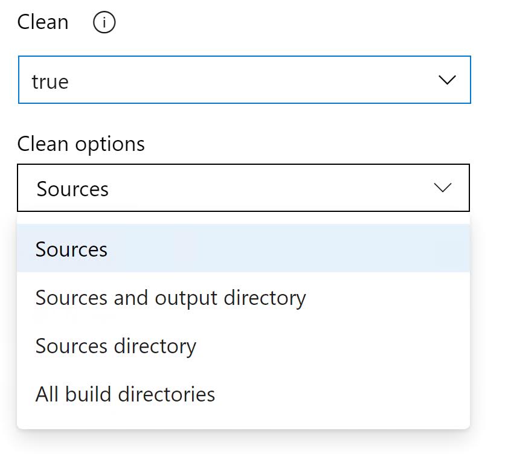Select the highlighted Sources option in the list
This screenshot has width=505, height=454.
pos(71,249)
